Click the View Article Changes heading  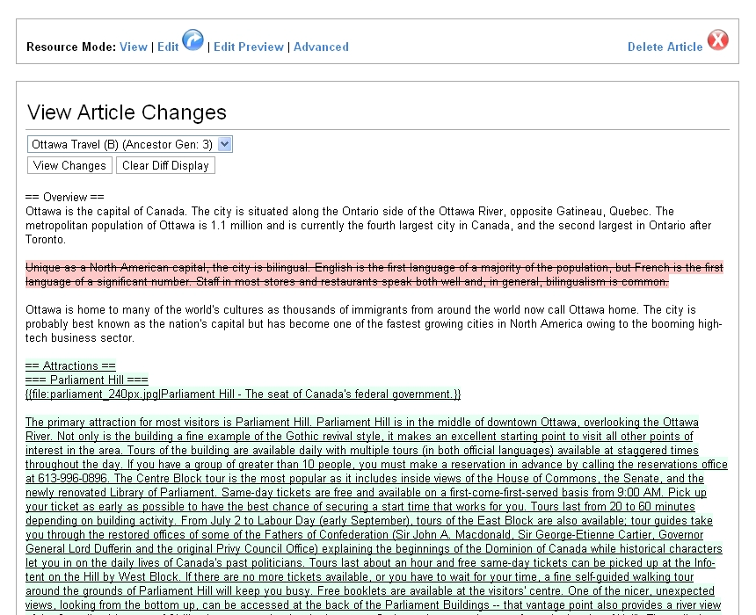[x=127, y=112]
